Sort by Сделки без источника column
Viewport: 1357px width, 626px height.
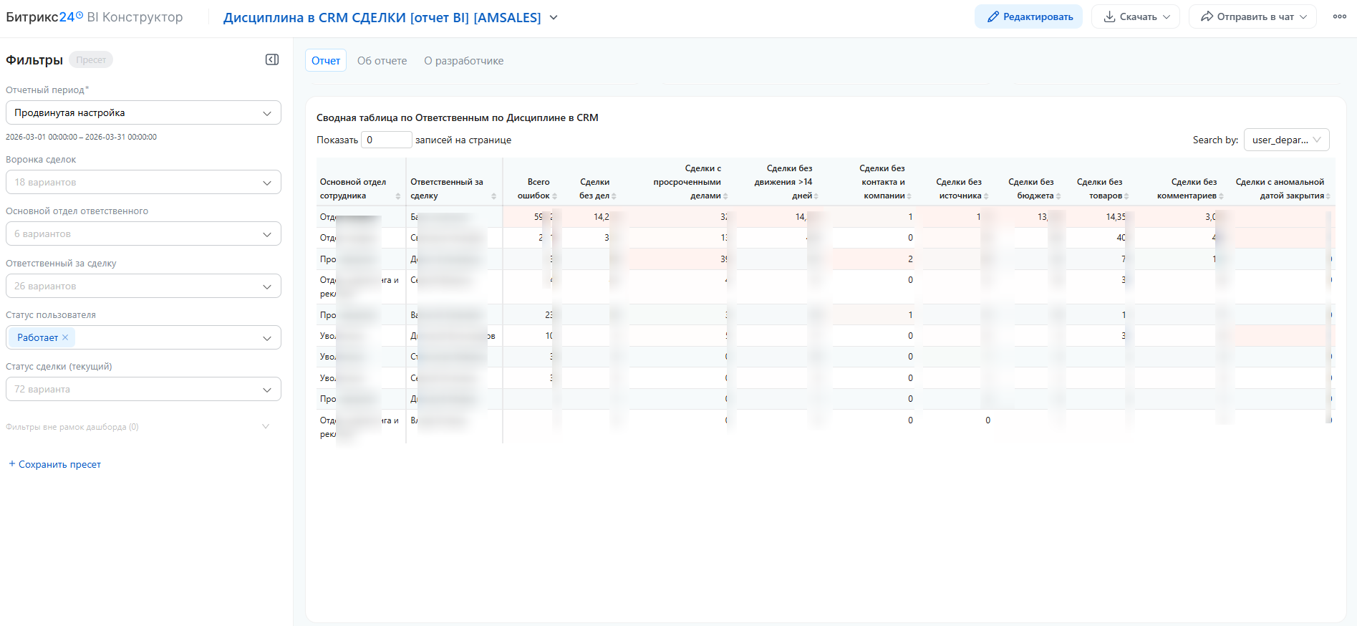pos(986,196)
